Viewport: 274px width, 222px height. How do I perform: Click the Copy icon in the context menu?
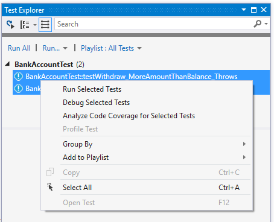point(50,172)
